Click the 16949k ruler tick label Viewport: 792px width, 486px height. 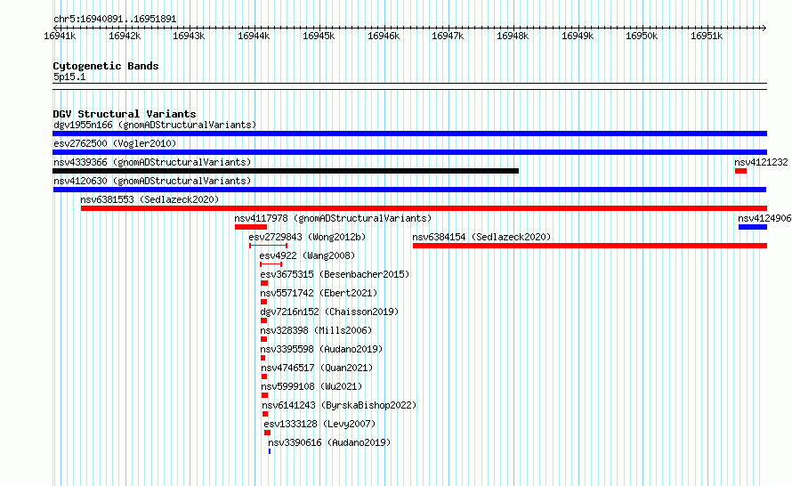point(578,36)
